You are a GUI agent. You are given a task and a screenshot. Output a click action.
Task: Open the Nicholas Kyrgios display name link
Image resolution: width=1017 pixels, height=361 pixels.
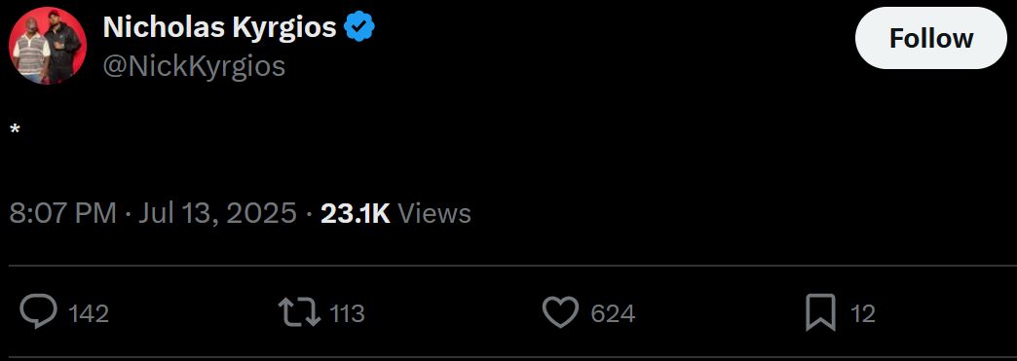pos(219,28)
